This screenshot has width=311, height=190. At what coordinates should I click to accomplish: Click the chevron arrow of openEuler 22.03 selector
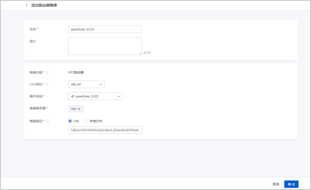pos(119,96)
